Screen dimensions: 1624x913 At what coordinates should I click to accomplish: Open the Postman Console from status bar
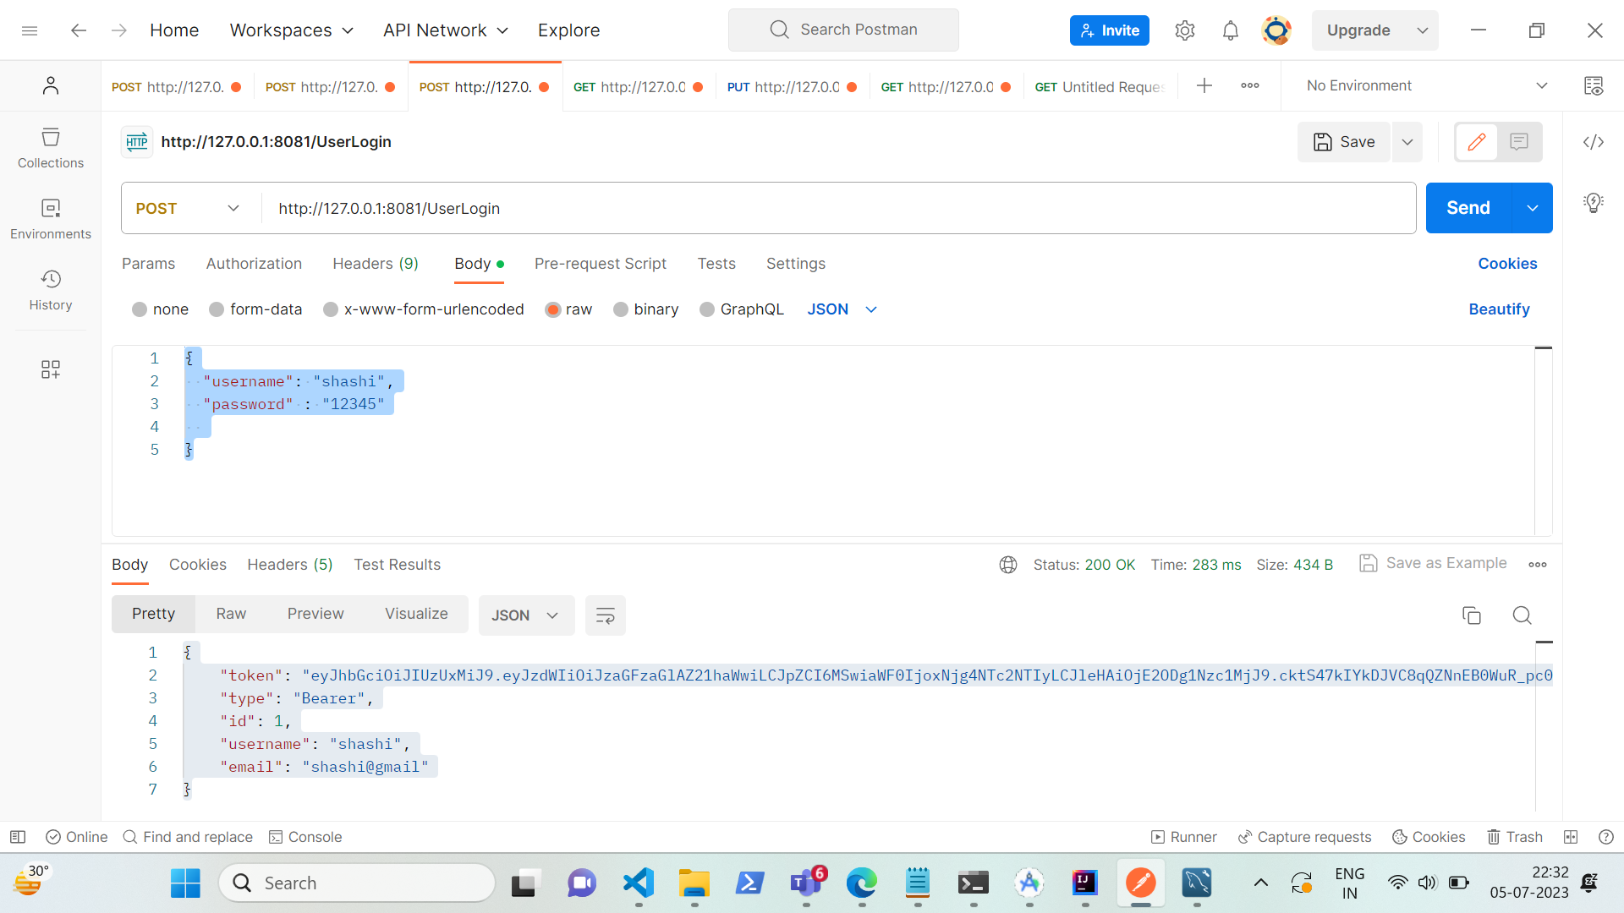(x=305, y=837)
